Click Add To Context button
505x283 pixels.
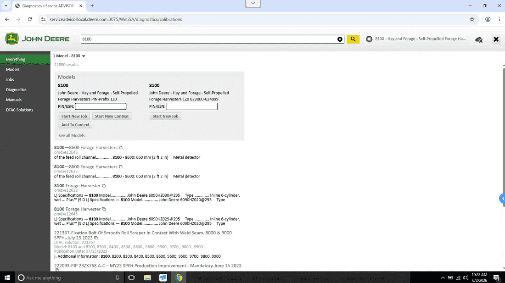coord(75,125)
